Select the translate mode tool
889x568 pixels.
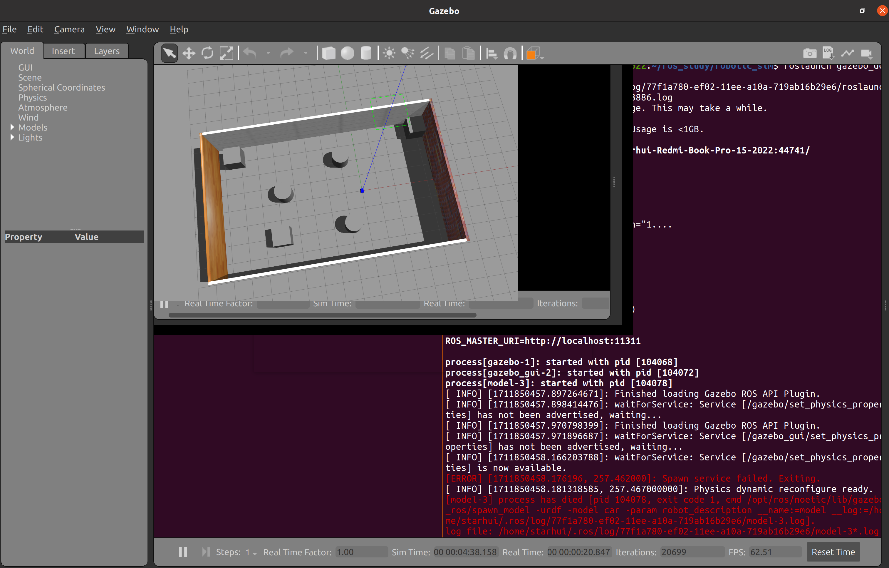pos(189,53)
